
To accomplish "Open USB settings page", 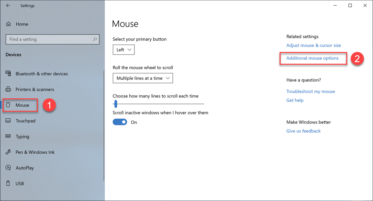I will [x=20, y=184].
